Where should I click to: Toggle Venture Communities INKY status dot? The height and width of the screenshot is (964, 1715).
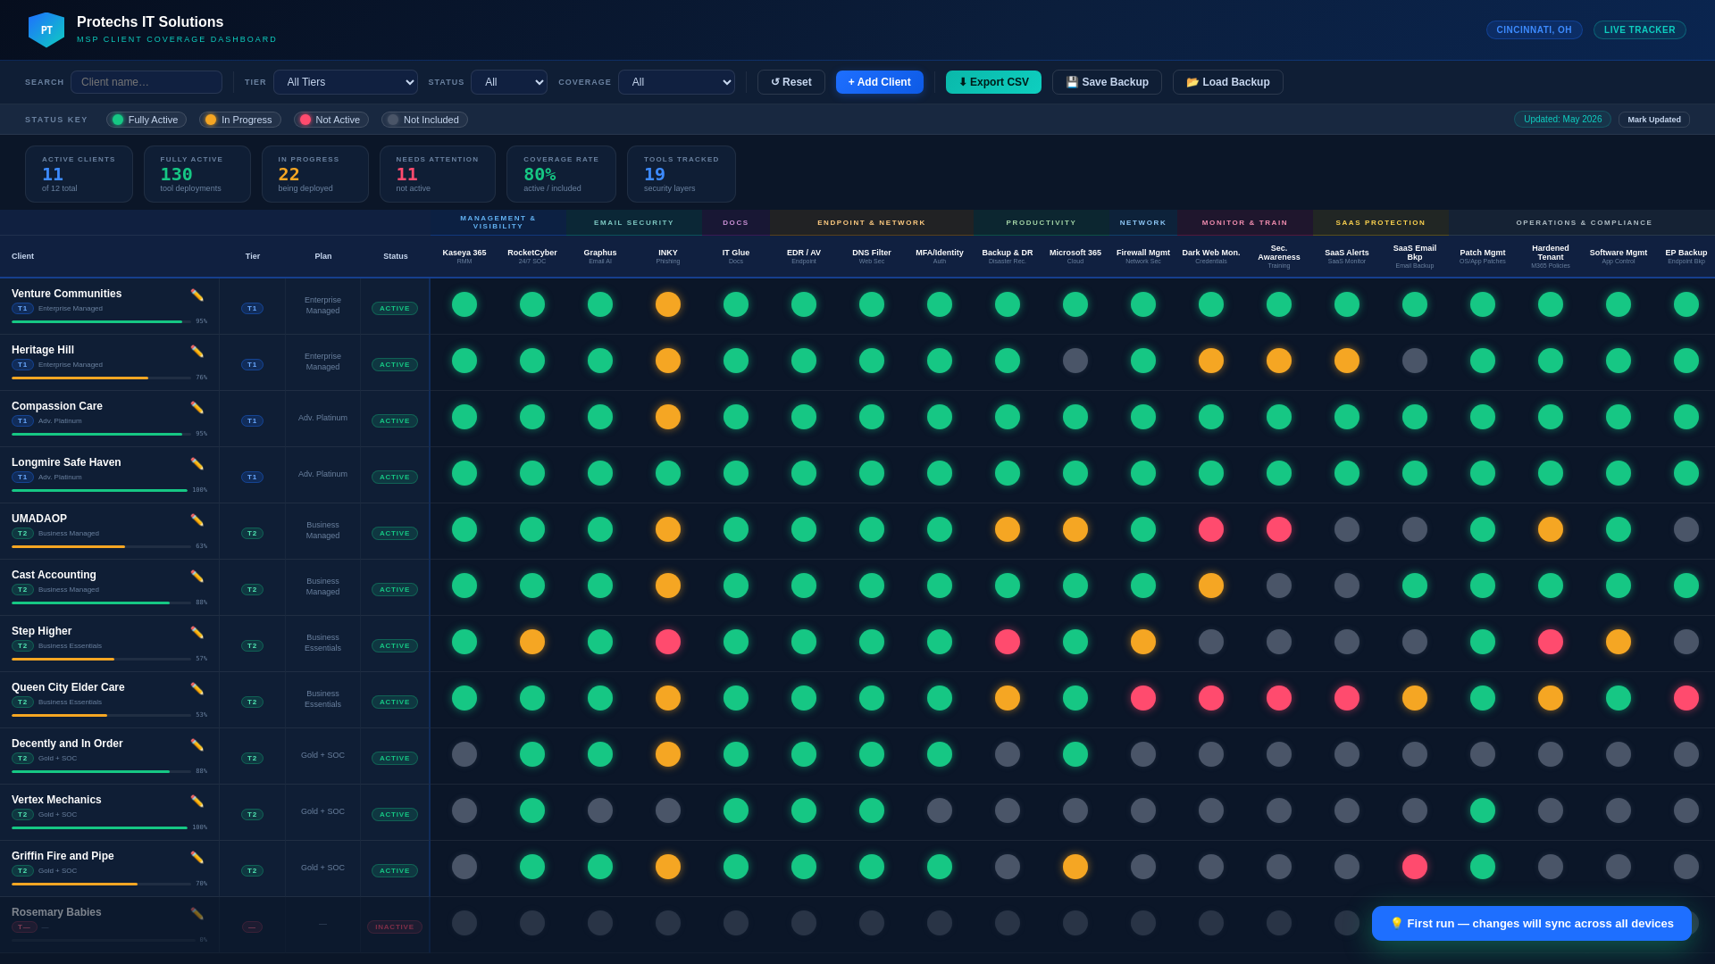(668, 304)
